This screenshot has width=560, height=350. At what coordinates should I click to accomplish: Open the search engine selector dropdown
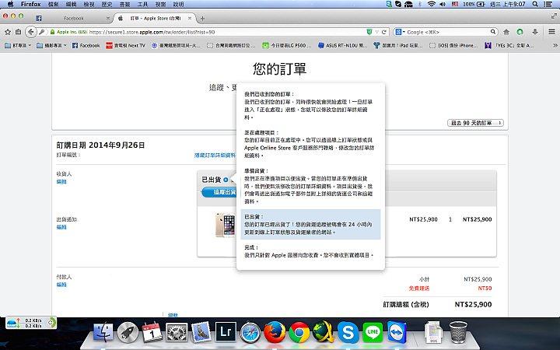(401, 32)
